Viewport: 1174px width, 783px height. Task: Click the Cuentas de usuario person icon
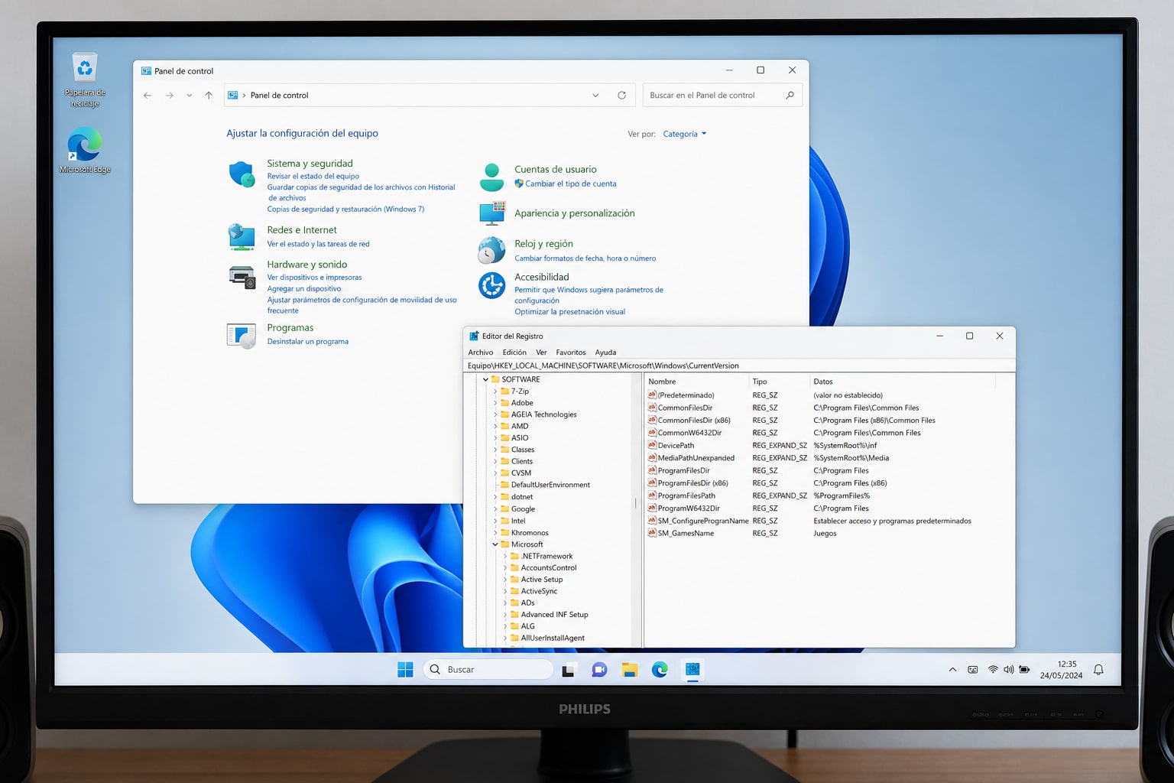tap(491, 177)
